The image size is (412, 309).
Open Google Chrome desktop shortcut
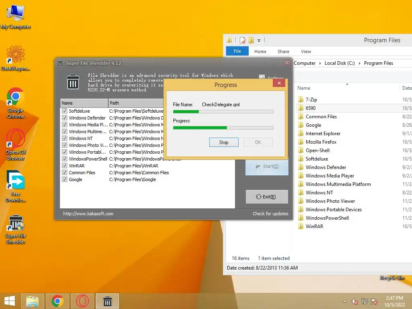click(16, 103)
